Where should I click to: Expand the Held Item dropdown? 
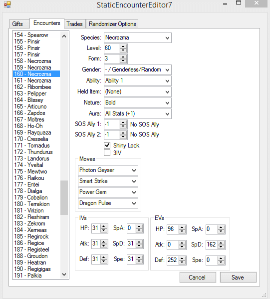tap(138, 91)
